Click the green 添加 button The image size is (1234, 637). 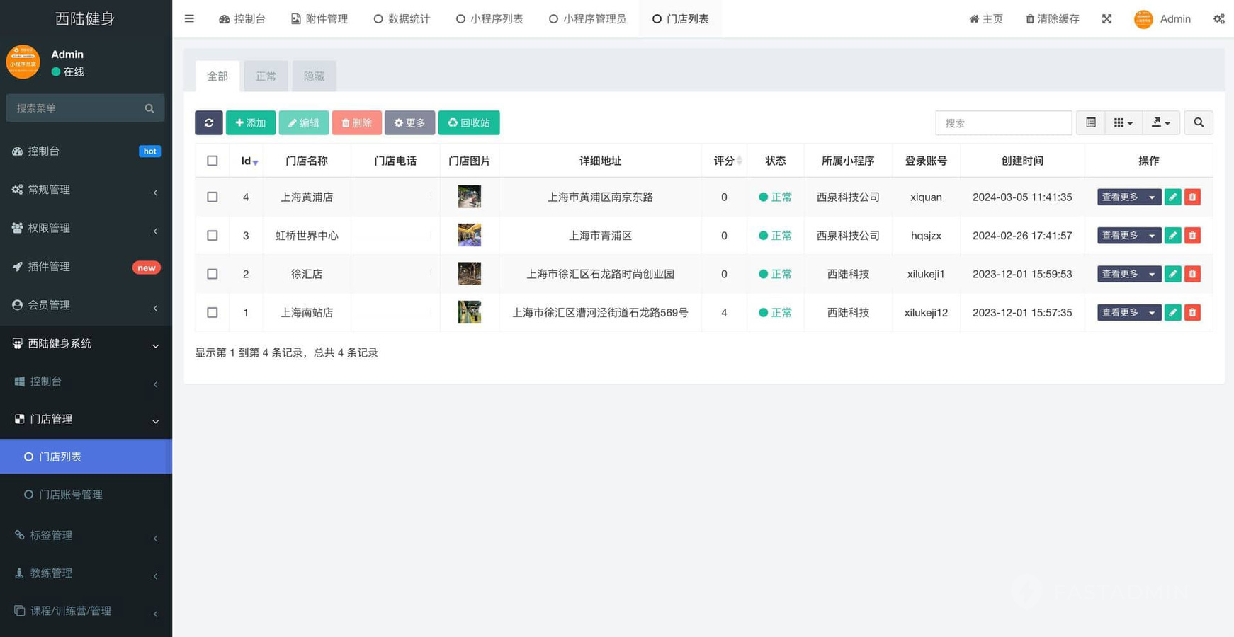pyautogui.click(x=250, y=122)
